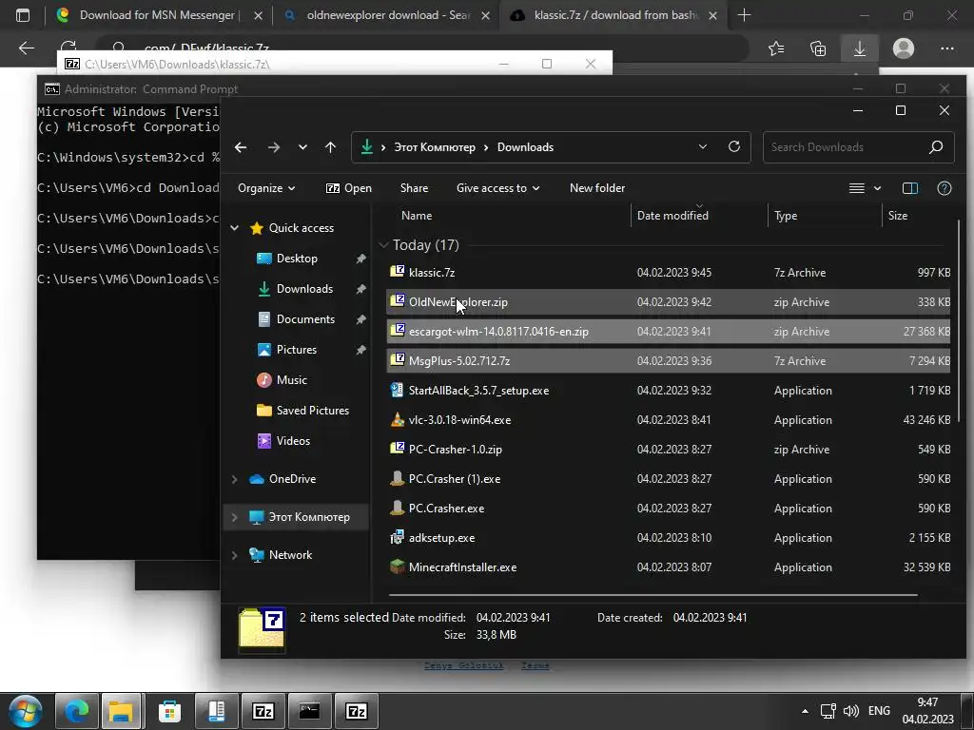Click the volume icon in system tray
This screenshot has width=974, height=730.
[x=851, y=711]
